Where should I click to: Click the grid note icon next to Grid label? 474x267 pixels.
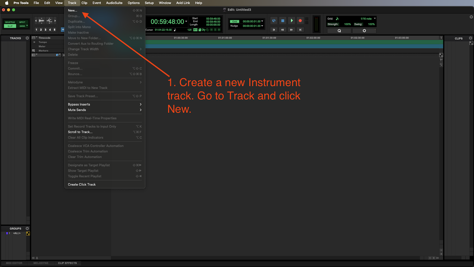tap(337, 19)
